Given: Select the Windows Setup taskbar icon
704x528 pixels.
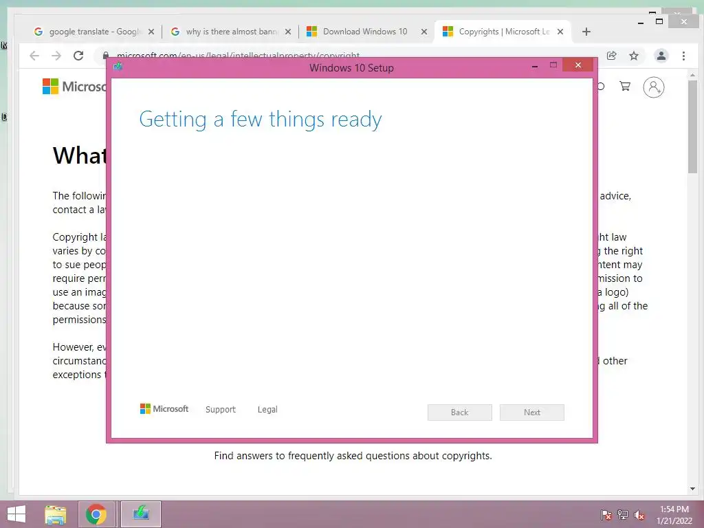Looking at the screenshot, I should coord(141,514).
